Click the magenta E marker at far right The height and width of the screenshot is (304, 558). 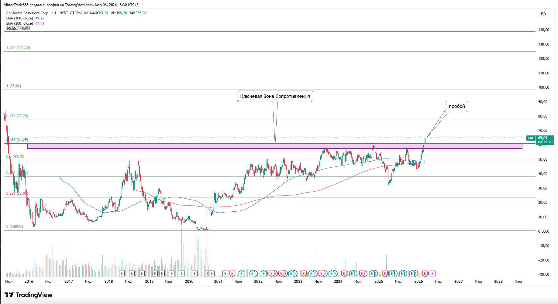tap(432, 274)
